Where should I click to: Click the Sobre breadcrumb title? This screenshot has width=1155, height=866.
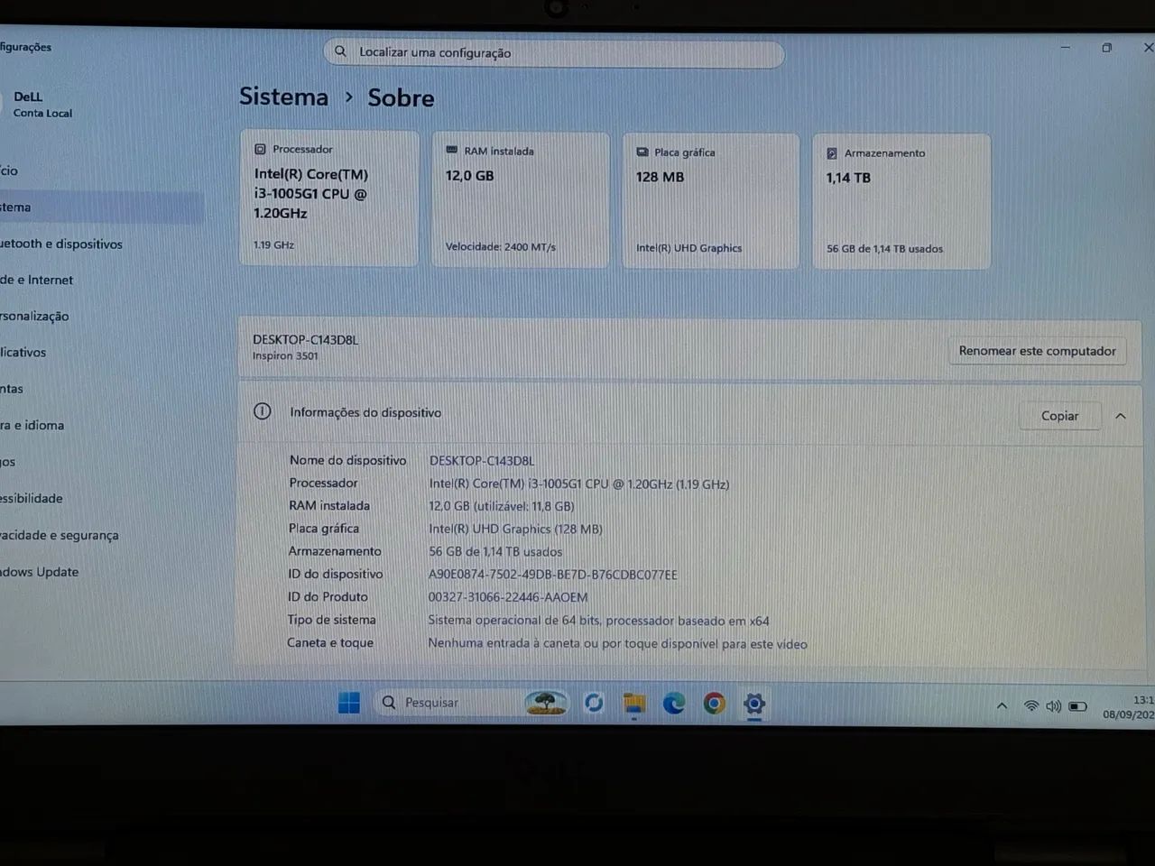401,97
